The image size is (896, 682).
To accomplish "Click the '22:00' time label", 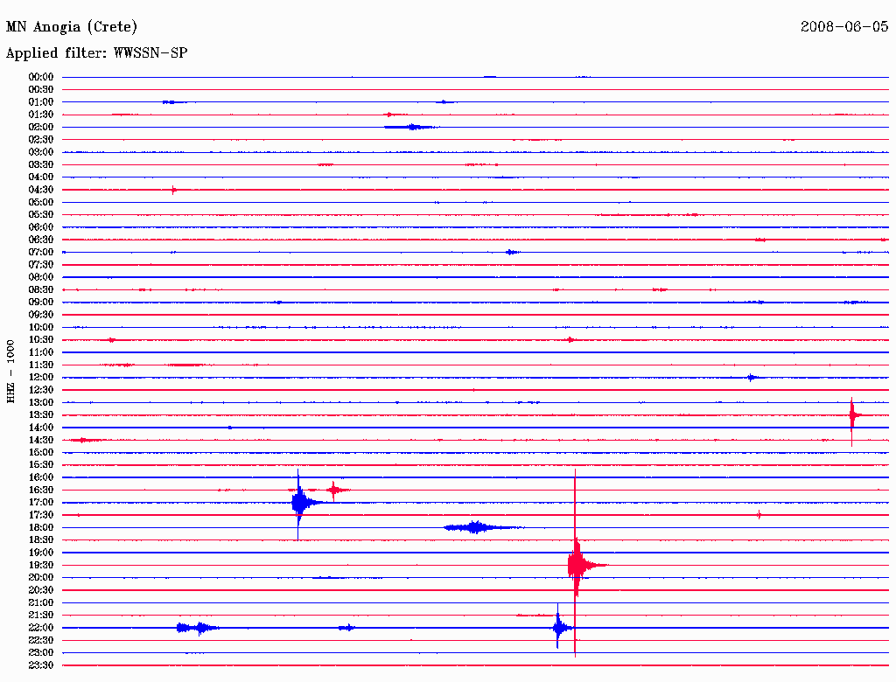I will (41, 628).
